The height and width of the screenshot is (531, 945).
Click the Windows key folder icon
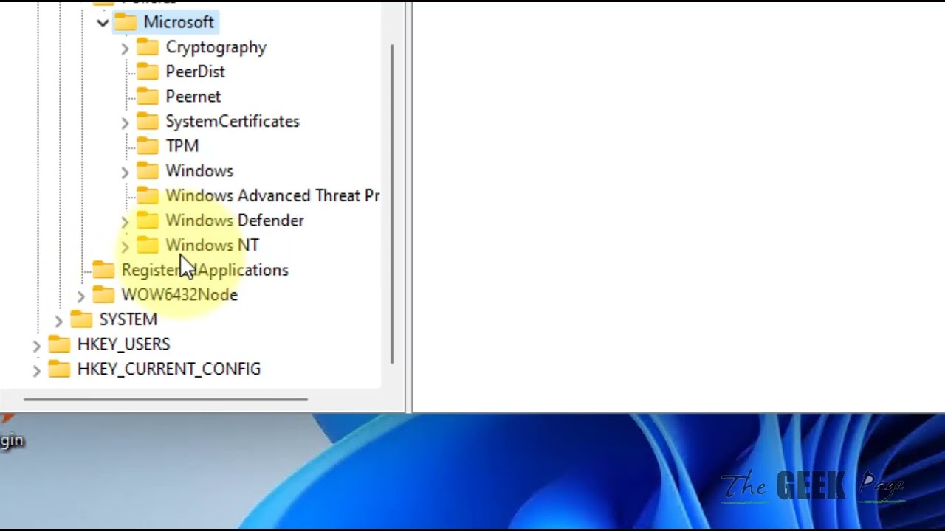[148, 170]
